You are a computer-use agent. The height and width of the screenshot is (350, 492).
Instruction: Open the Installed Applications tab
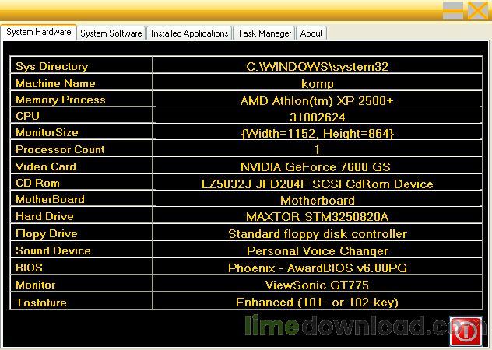pos(189,33)
